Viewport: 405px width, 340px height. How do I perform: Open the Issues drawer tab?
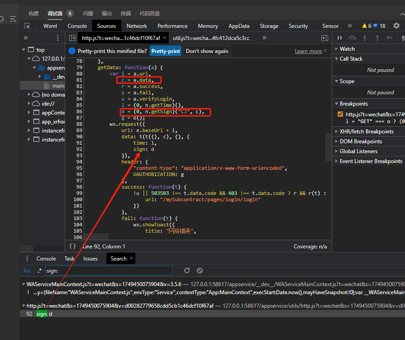(x=90, y=258)
